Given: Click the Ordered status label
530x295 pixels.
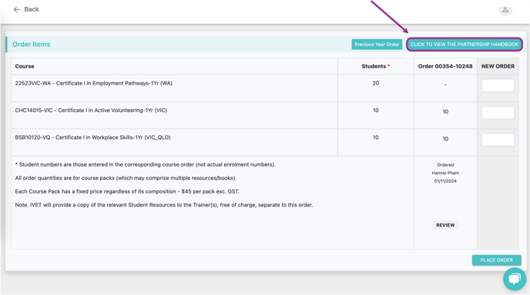Looking at the screenshot, I should tap(445, 165).
